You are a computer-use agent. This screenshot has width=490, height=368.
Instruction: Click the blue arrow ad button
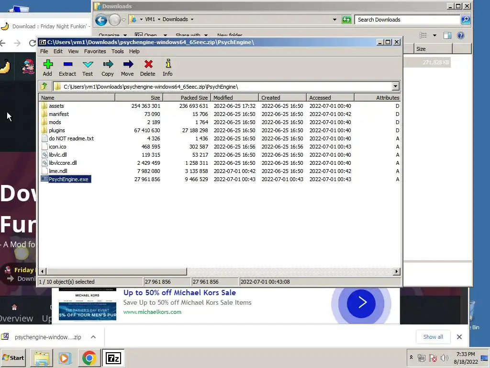pyautogui.click(x=361, y=303)
